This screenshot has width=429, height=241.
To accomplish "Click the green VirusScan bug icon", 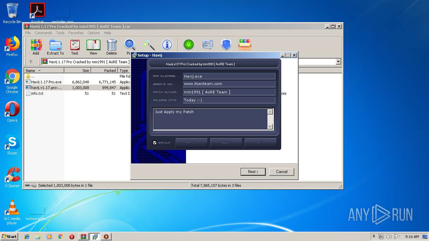I will pos(189,45).
